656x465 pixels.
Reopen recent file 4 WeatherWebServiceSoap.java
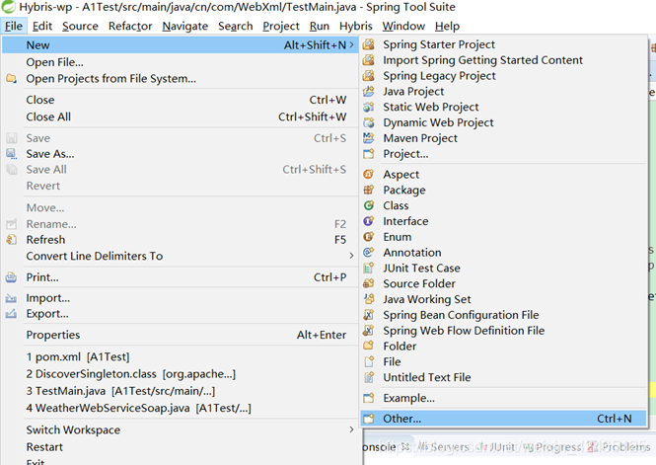180,408
